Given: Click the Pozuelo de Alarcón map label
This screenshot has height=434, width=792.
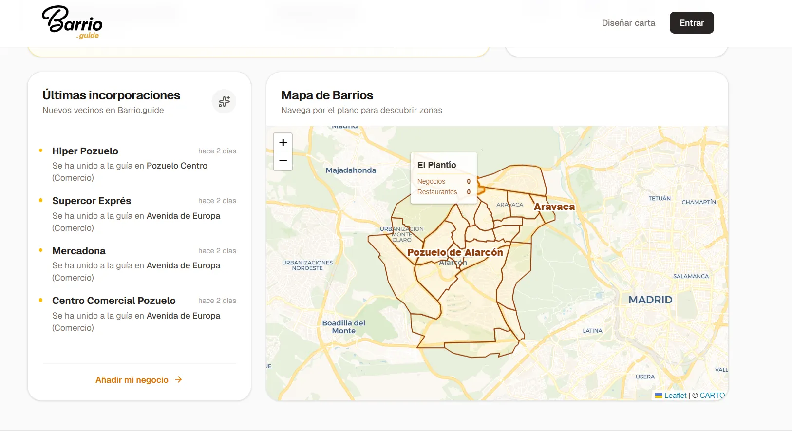Looking at the screenshot, I should point(455,252).
